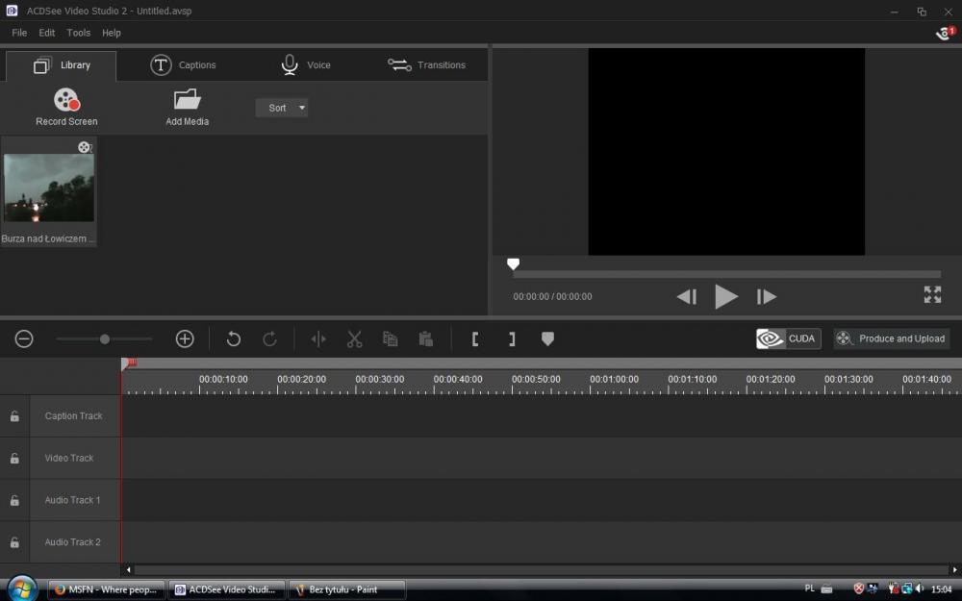Open the Sort dropdown

click(x=282, y=108)
